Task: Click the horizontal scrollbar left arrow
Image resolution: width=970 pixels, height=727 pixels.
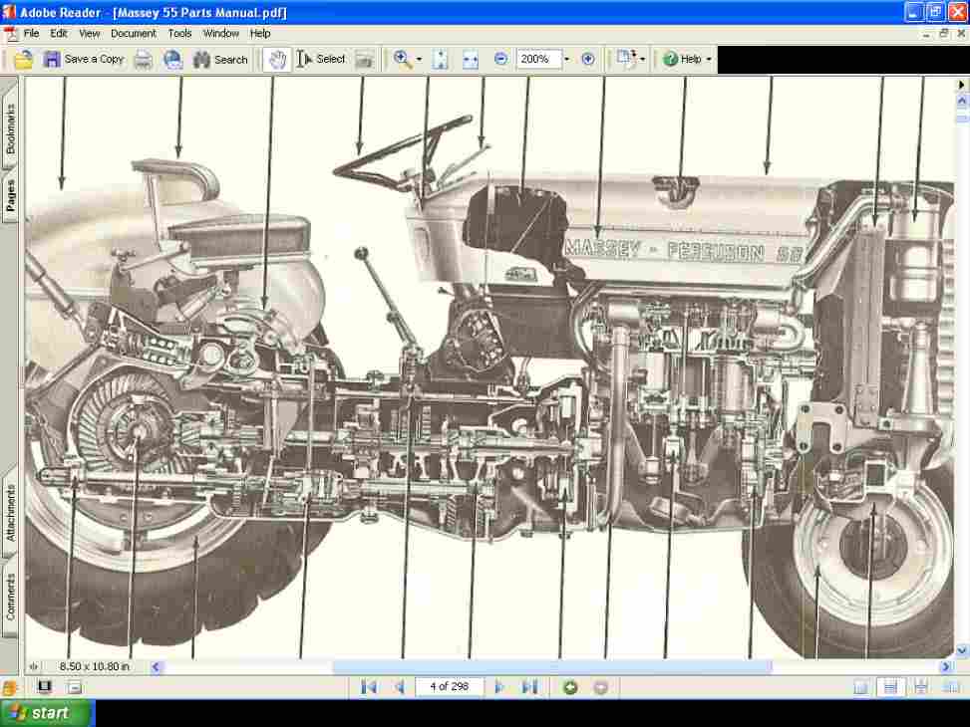Action: 156,667
